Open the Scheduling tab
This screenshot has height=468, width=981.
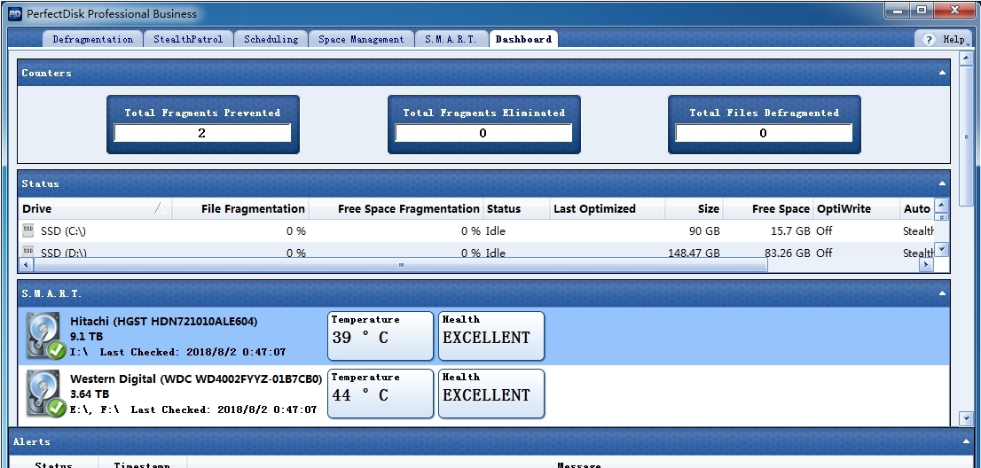click(x=271, y=39)
